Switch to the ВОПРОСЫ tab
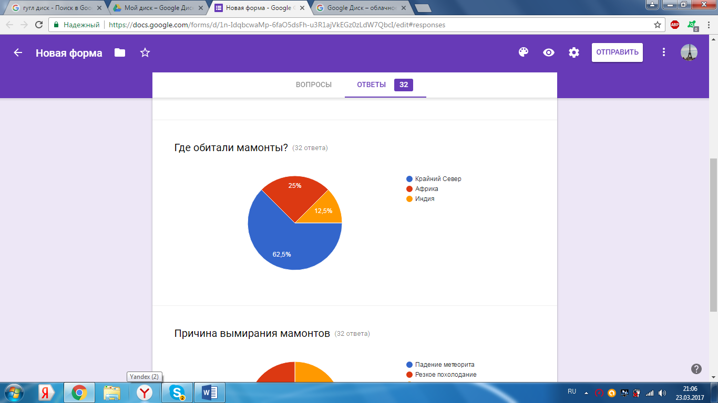718x403 pixels. point(314,85)
